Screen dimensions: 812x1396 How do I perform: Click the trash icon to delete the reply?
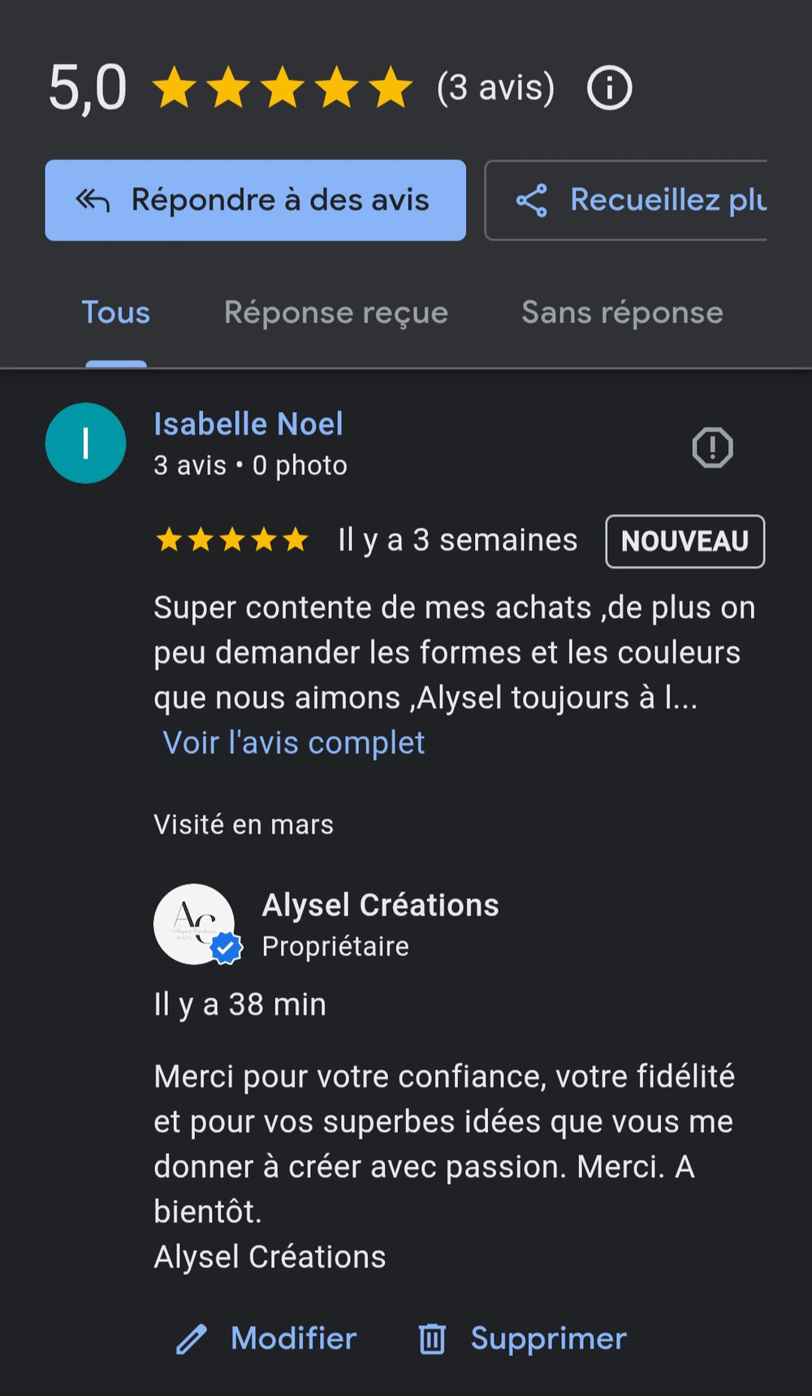432,1339
